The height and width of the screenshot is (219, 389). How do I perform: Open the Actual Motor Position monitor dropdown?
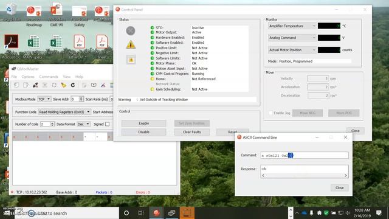point(292,50)
